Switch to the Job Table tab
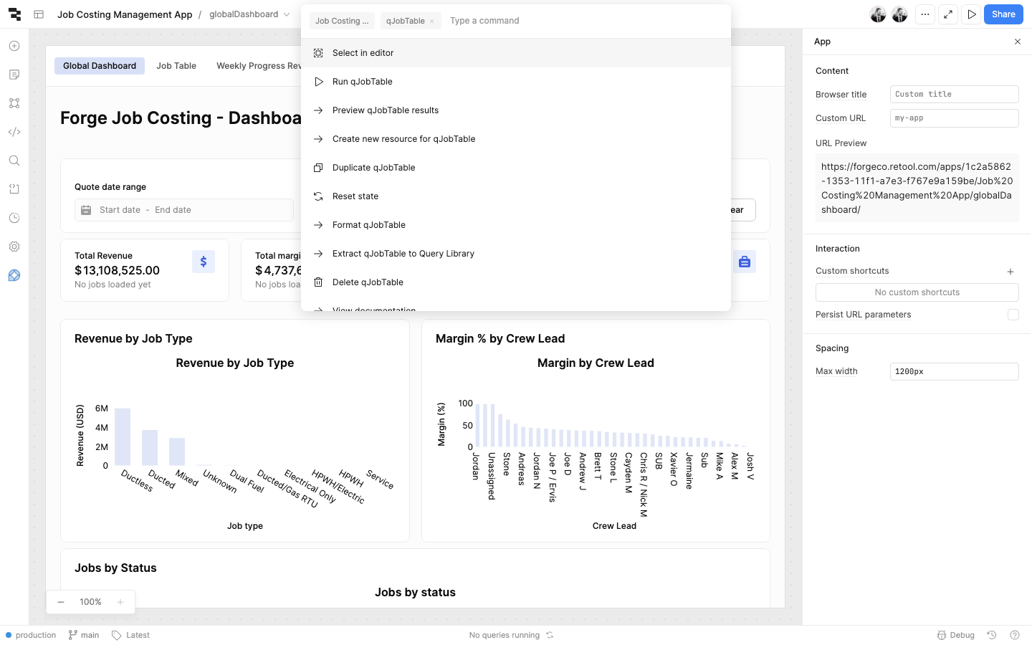Screen dimensions: 1032x645 [176, 66]
